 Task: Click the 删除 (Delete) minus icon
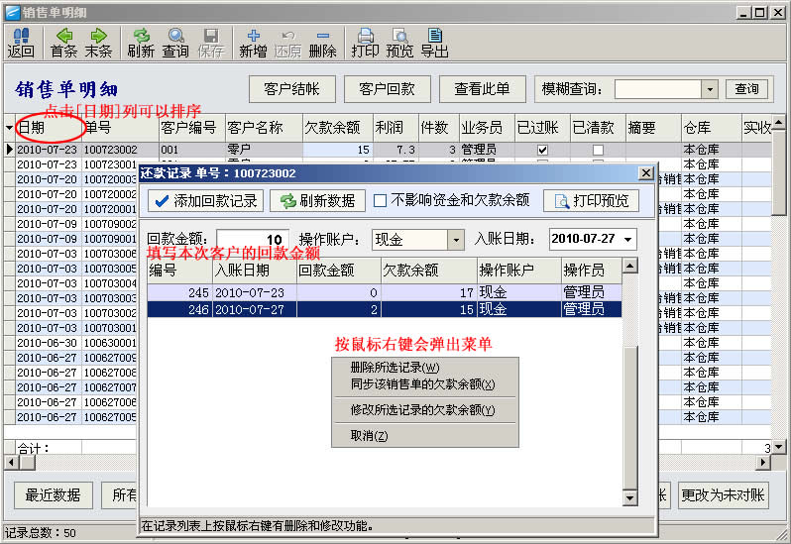coord(322,43)
